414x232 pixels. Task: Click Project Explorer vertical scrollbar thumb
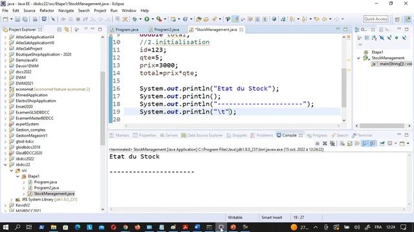click(102, 108)
